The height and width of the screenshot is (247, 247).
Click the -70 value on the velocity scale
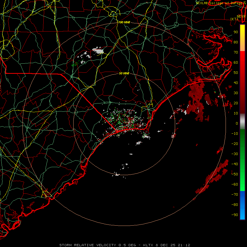click(235, 195)
